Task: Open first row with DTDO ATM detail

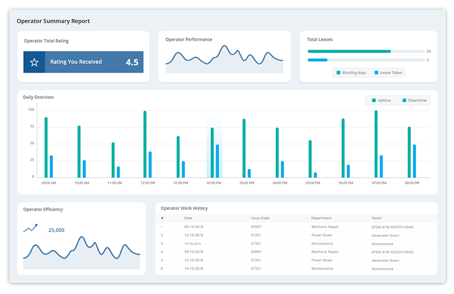Action: pos(392,227)
